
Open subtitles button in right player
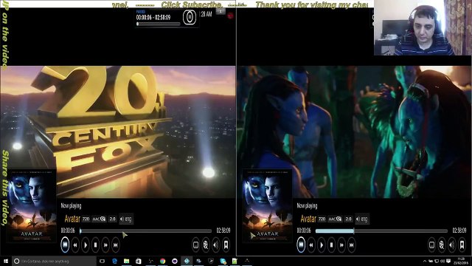(x=431, y=245)
